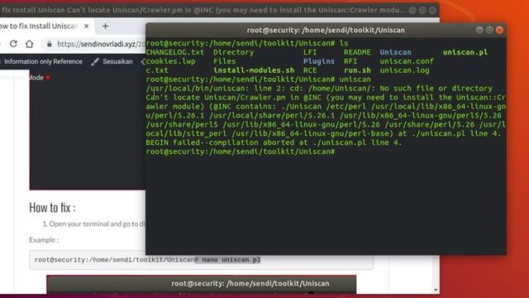Open a new browser tab
The image size is (529, 298).
point(105,26)
